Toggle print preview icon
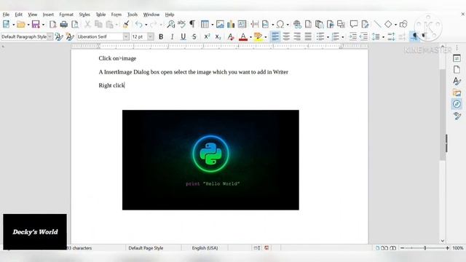 75,24
